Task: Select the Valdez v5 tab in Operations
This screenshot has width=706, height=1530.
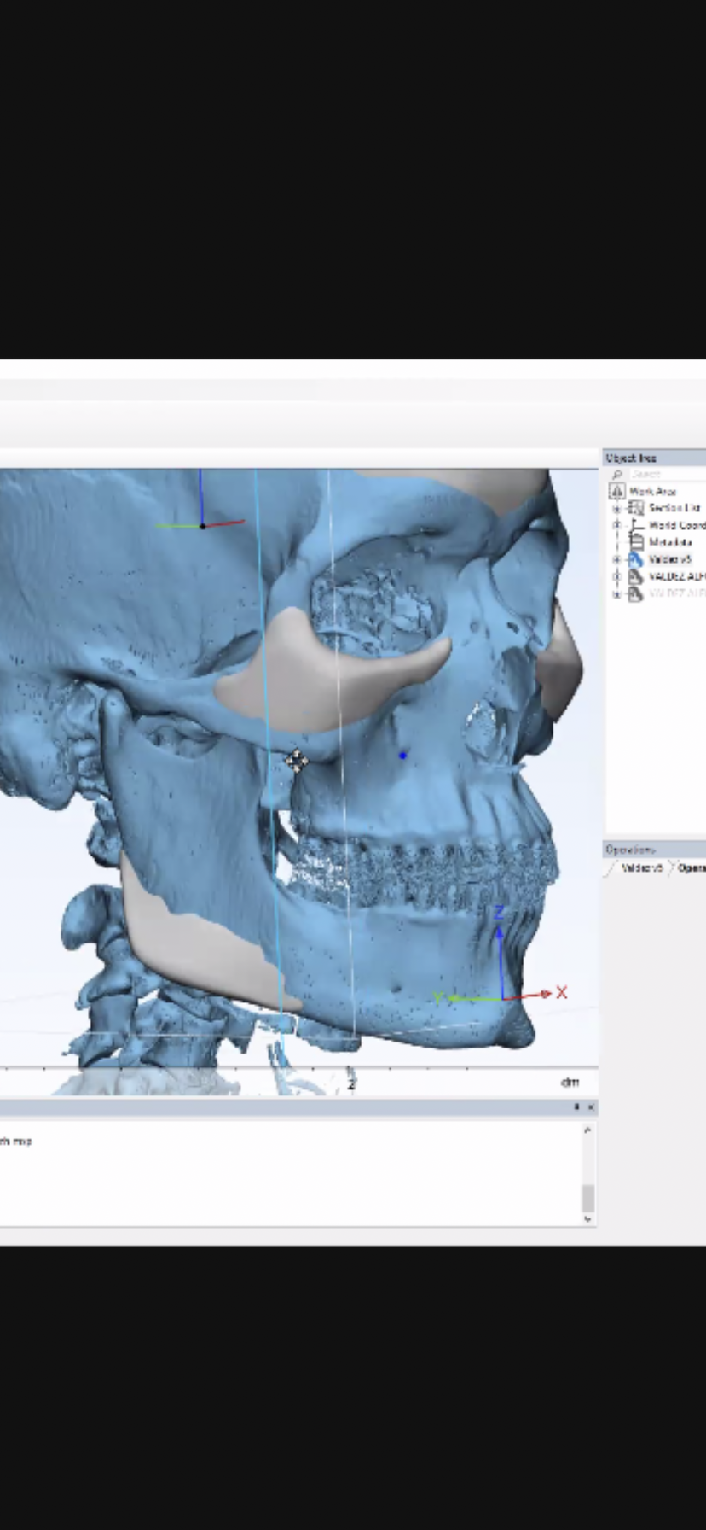Action: [x=641, y=867]
